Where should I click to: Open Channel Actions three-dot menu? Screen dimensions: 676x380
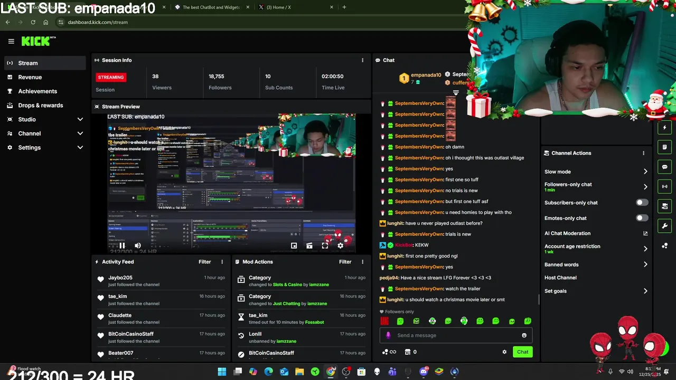click(643, 153)
